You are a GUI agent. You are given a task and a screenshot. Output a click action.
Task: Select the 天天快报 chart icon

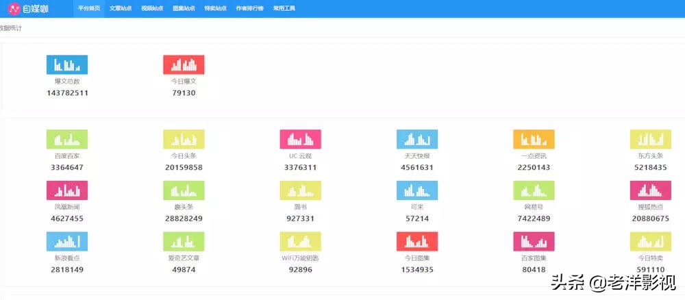click(x=417, y=139)
